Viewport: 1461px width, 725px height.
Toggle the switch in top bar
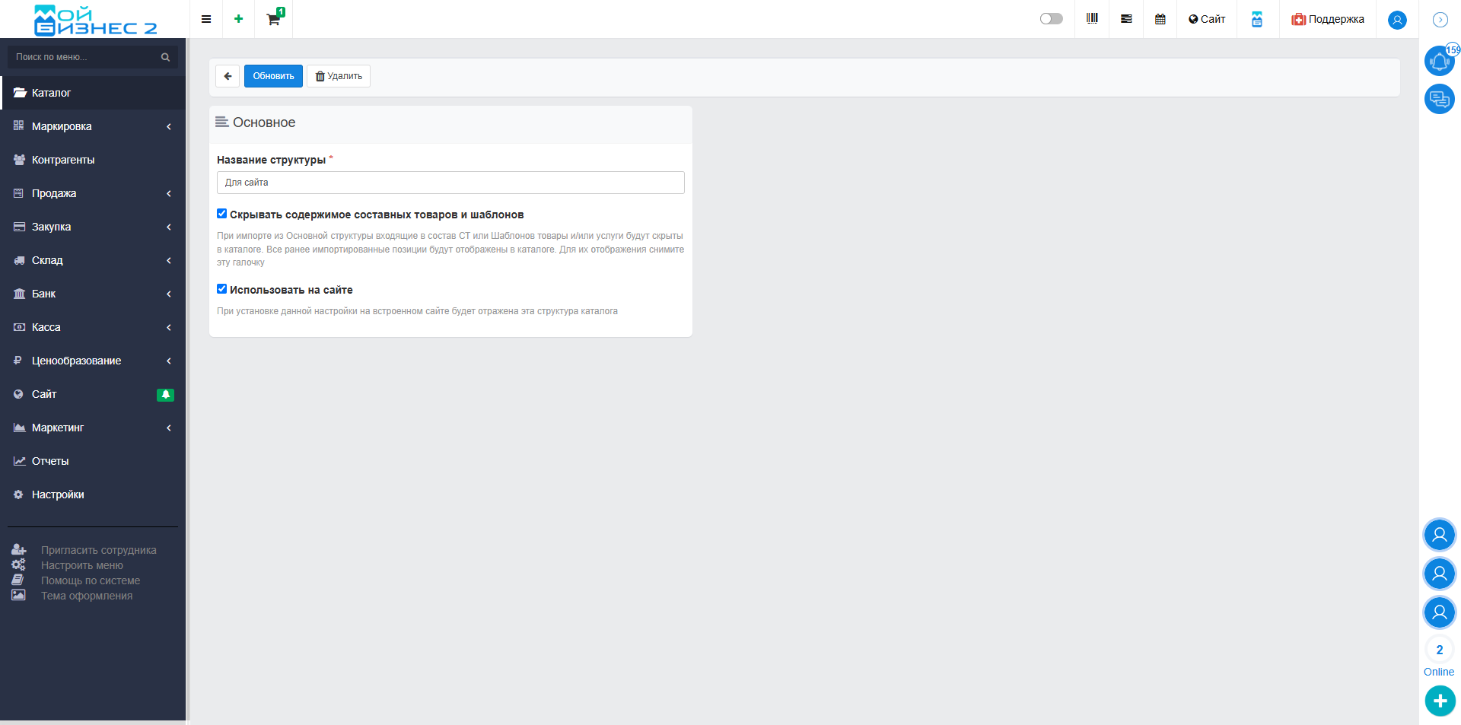[x=1051, y=19]
